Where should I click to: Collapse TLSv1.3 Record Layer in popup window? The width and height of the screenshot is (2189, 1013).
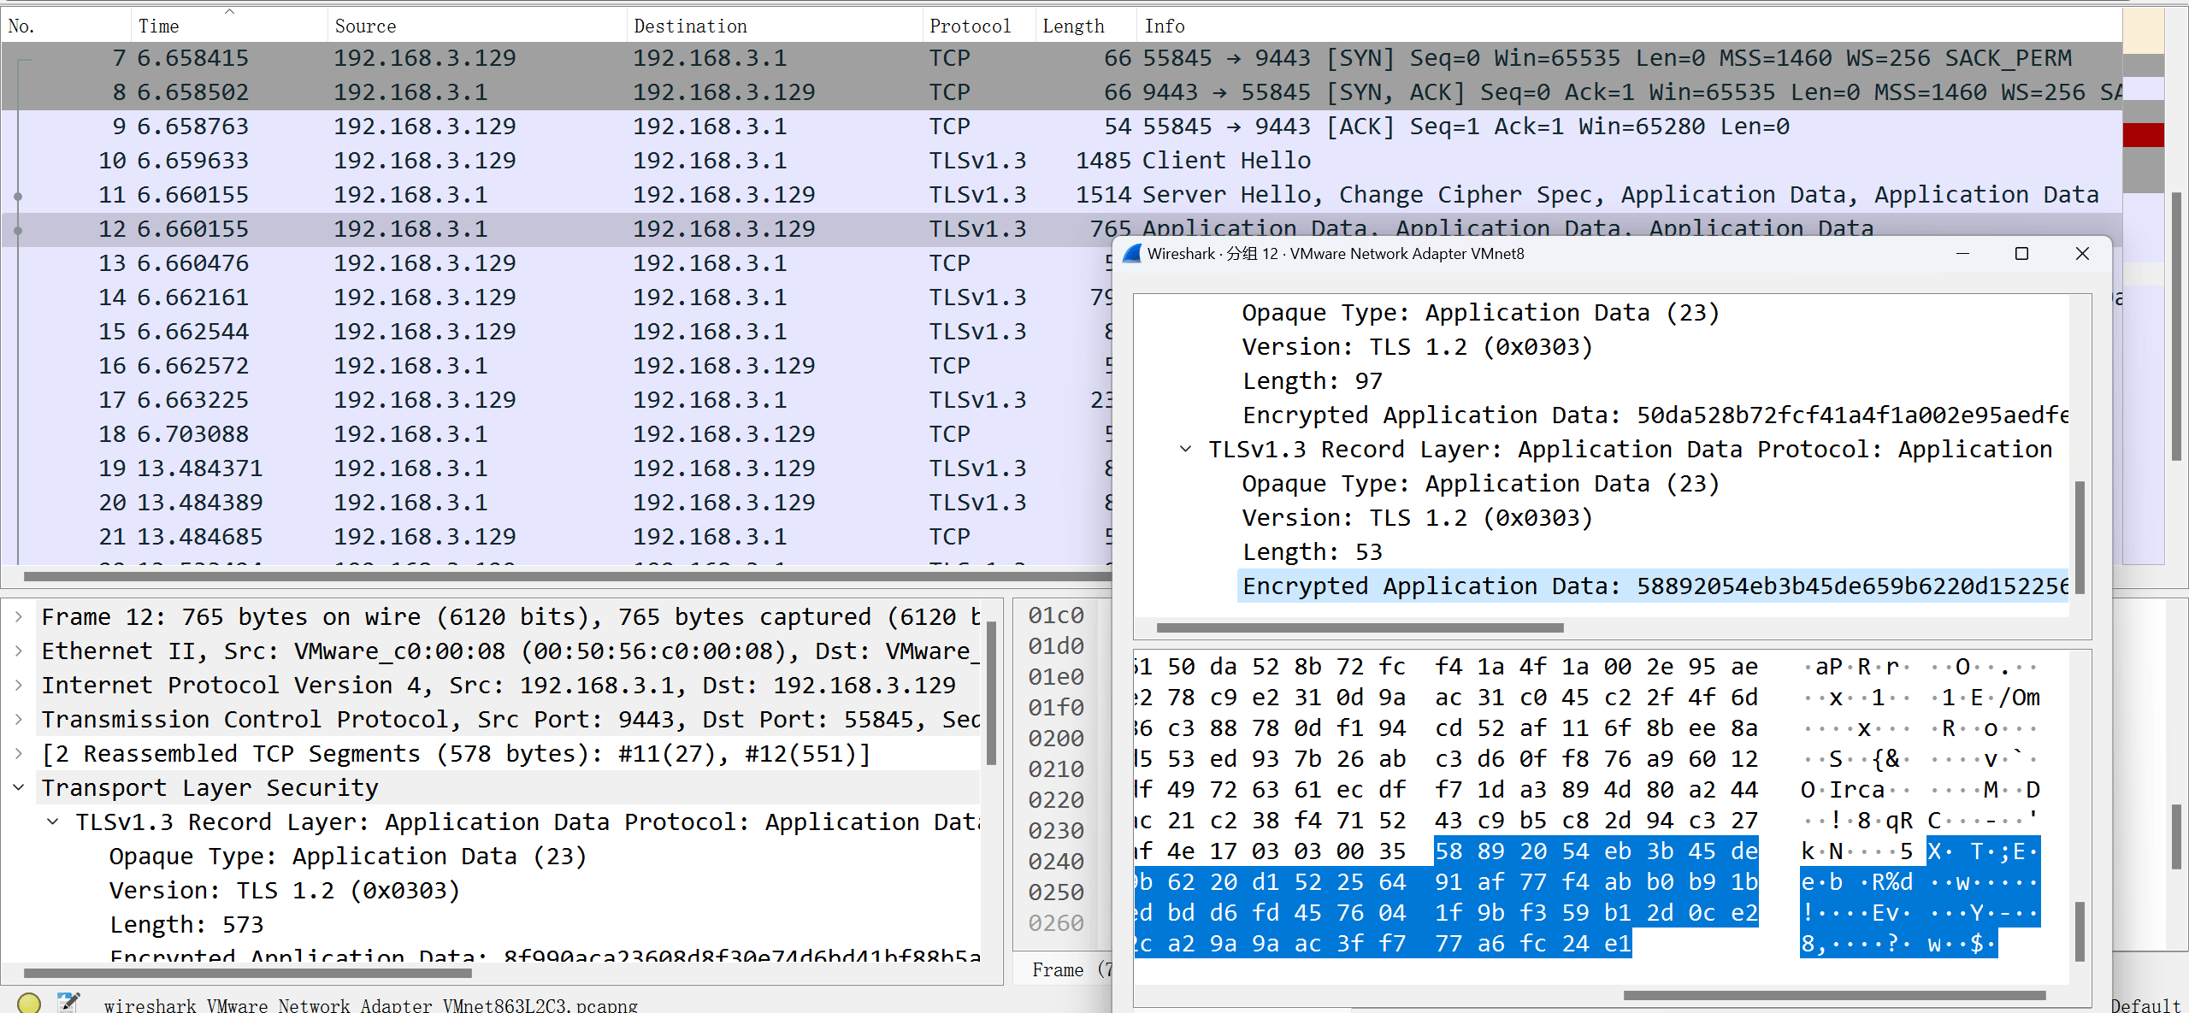coord(1185,449)
